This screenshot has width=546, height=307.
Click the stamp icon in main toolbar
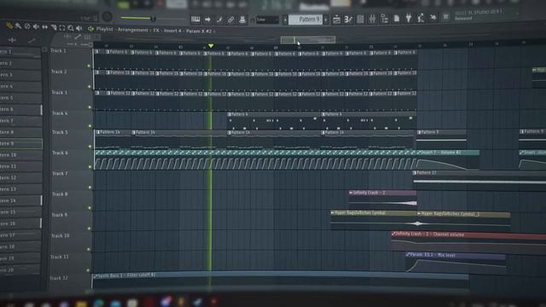pos(242,20)
